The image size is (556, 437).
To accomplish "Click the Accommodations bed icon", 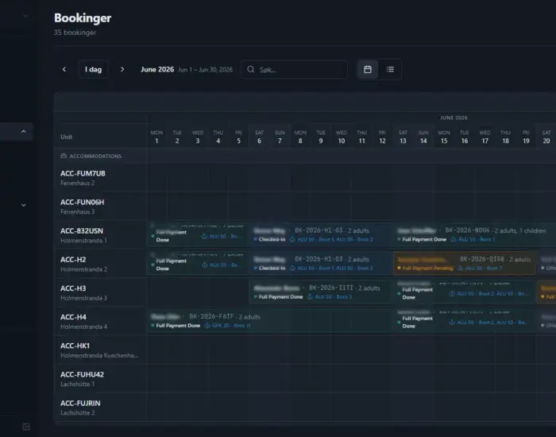I will (64, 156).
